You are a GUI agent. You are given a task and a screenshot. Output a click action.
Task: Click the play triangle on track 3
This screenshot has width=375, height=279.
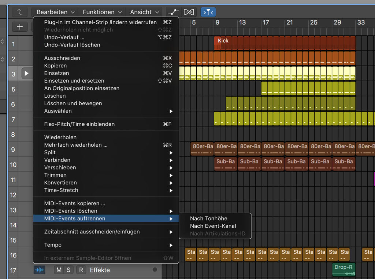click(26, 73)
